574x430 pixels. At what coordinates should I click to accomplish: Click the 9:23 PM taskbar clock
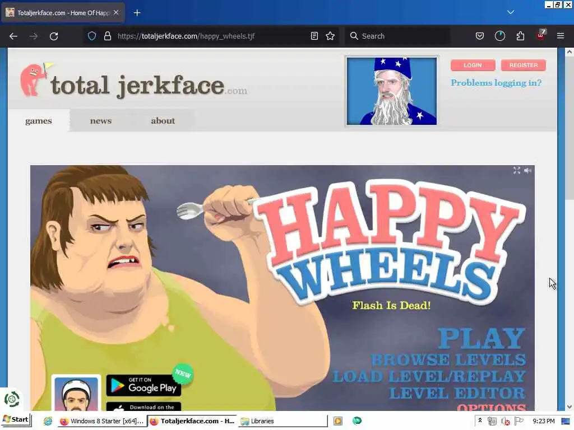point(544,421)
